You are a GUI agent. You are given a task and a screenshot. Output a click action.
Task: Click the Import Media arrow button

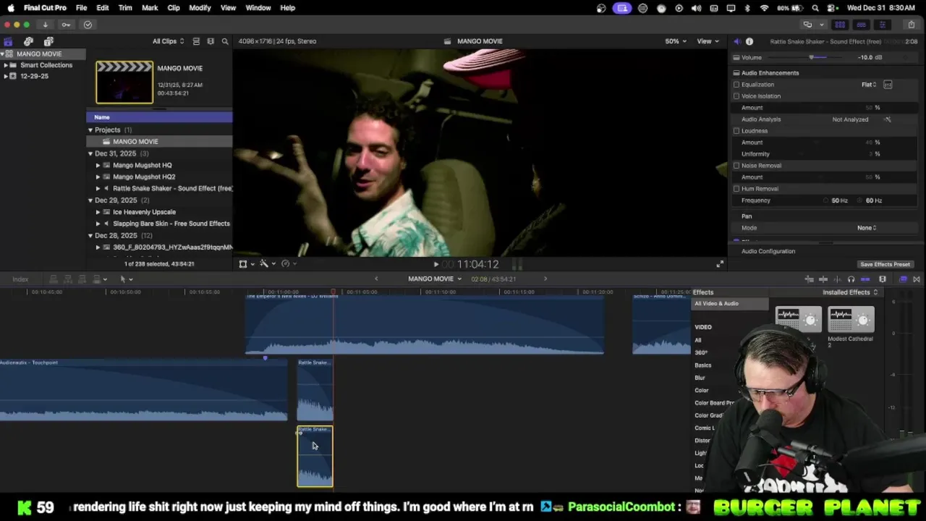pyautogui.click(x=45, y=25)
